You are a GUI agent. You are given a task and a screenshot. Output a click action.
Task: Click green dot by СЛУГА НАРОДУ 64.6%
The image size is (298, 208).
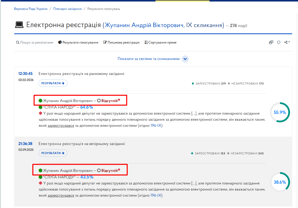click(40, 107)
